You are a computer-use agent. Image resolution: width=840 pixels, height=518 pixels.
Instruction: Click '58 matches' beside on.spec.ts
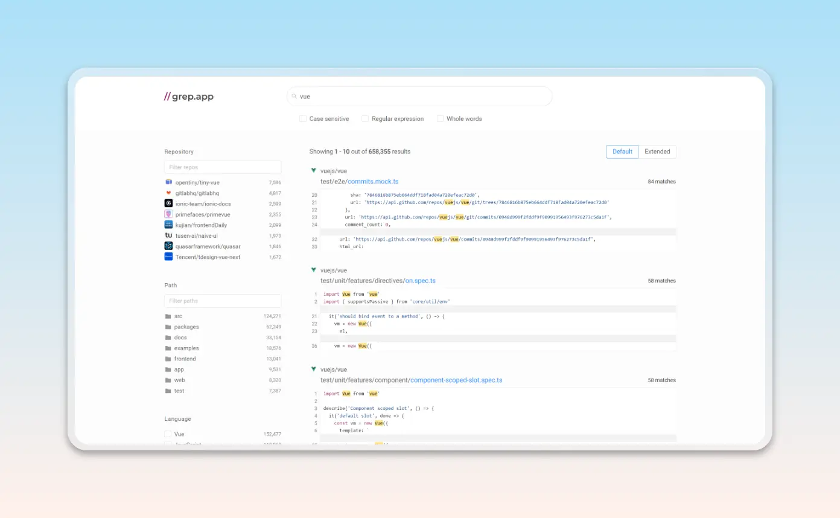click(662, 281)
